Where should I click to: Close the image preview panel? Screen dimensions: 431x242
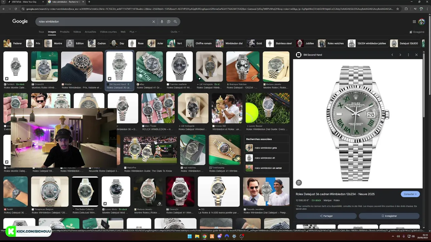[417, 55]
